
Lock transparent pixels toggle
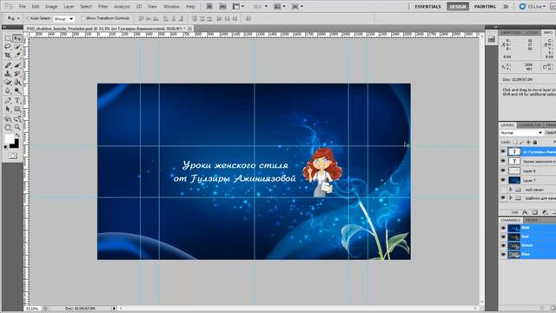pos(515,142)
